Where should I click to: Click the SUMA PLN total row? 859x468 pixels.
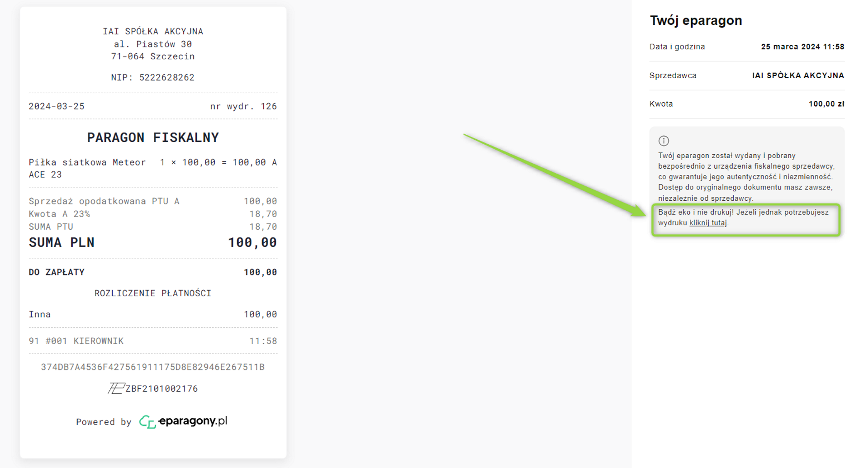[x=153, y=242]
